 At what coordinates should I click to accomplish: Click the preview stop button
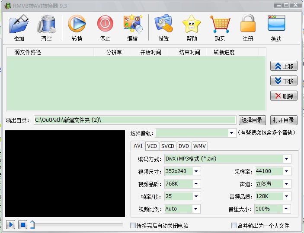pyautogui.click(x=22, y=225)
